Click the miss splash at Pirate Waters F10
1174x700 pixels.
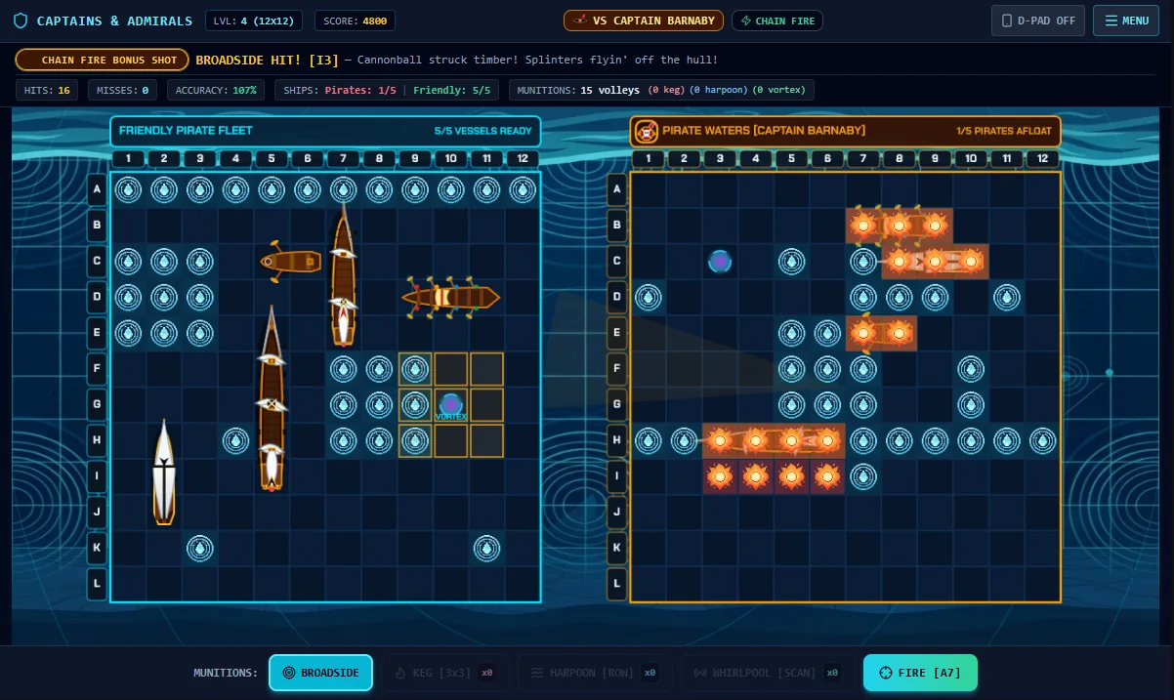pos(971,369)
